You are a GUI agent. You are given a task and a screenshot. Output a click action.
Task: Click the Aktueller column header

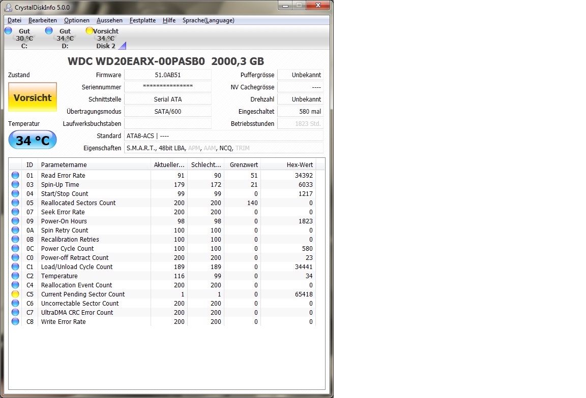[169, 164]
